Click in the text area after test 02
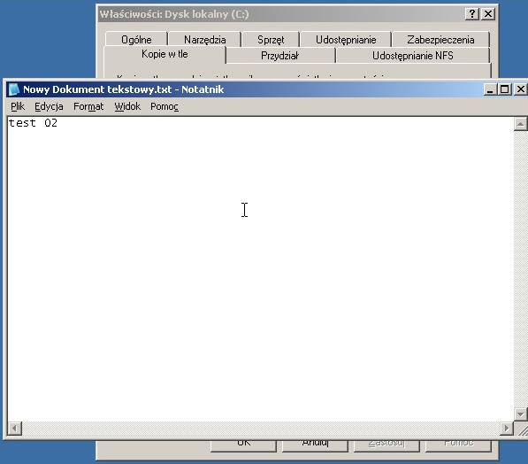Screen dimensions: 528x464 click(67, 123)
